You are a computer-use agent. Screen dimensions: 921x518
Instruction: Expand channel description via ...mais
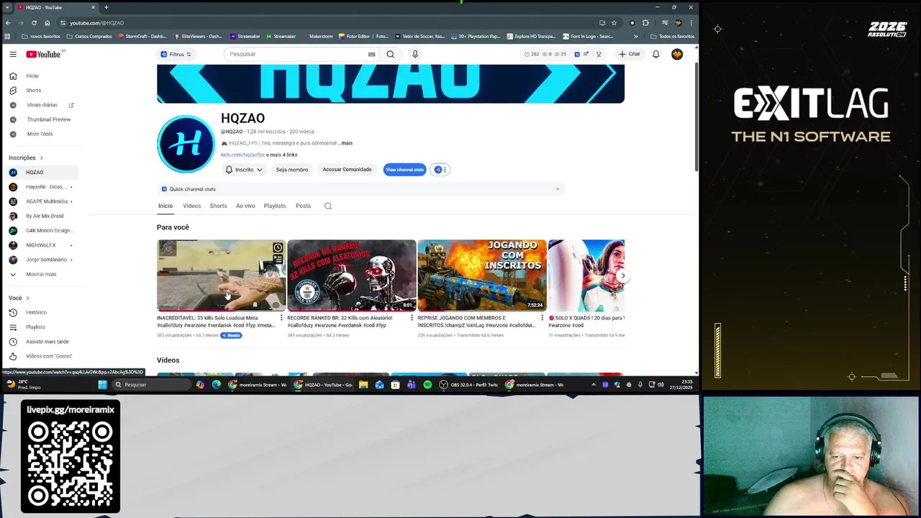click(345, 143)
